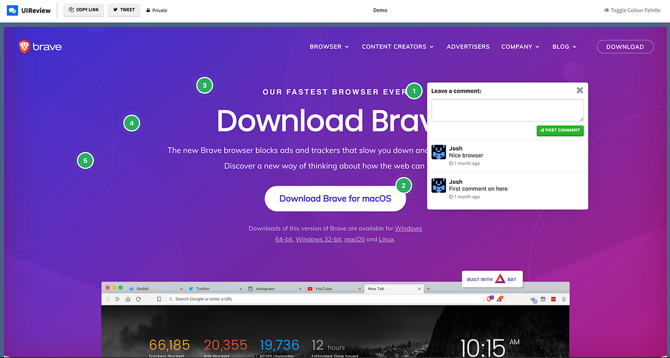This screenshot has height=358, width=670.
Task: Open comment marker number 1
Action: pyautogui.click(x=414, y=91)
